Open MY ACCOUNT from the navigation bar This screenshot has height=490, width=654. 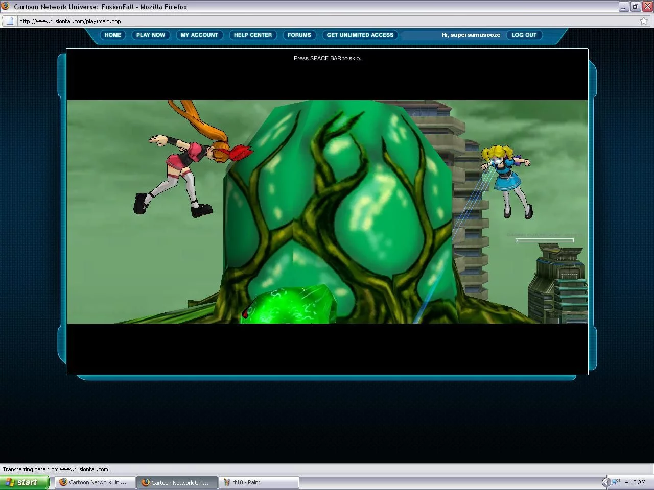[199, 35]
